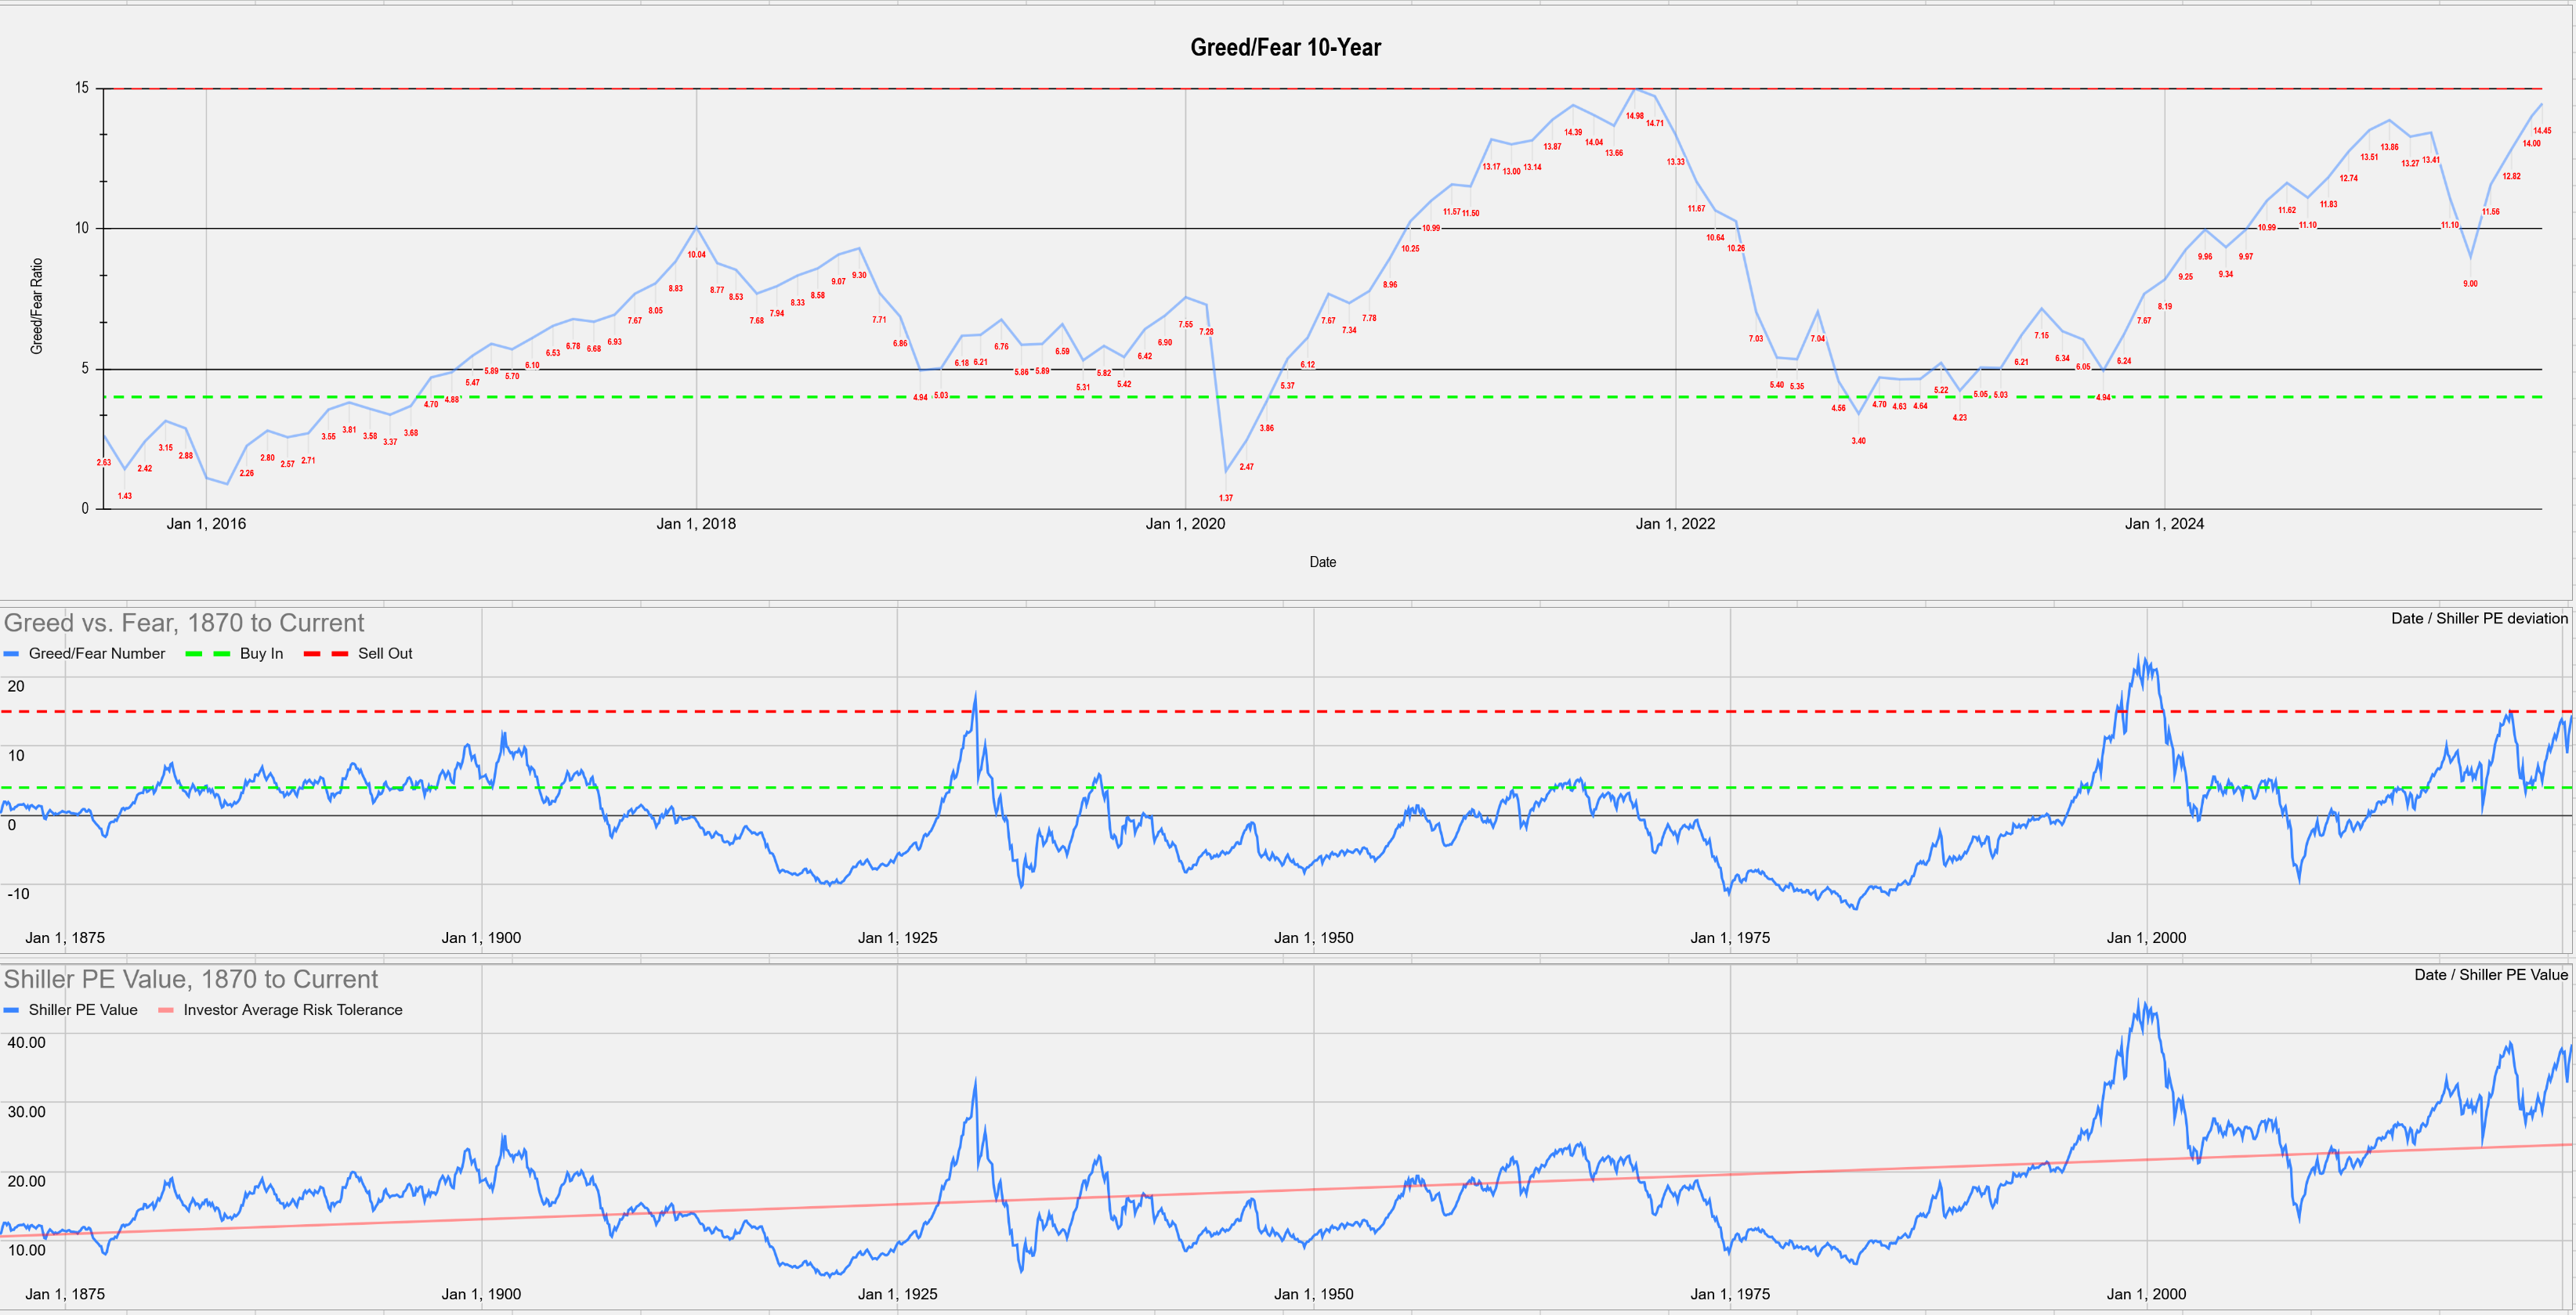Select the "1.37" low data label
Viewport: 2576px width, 1315px height.
tap(1226, 498)
